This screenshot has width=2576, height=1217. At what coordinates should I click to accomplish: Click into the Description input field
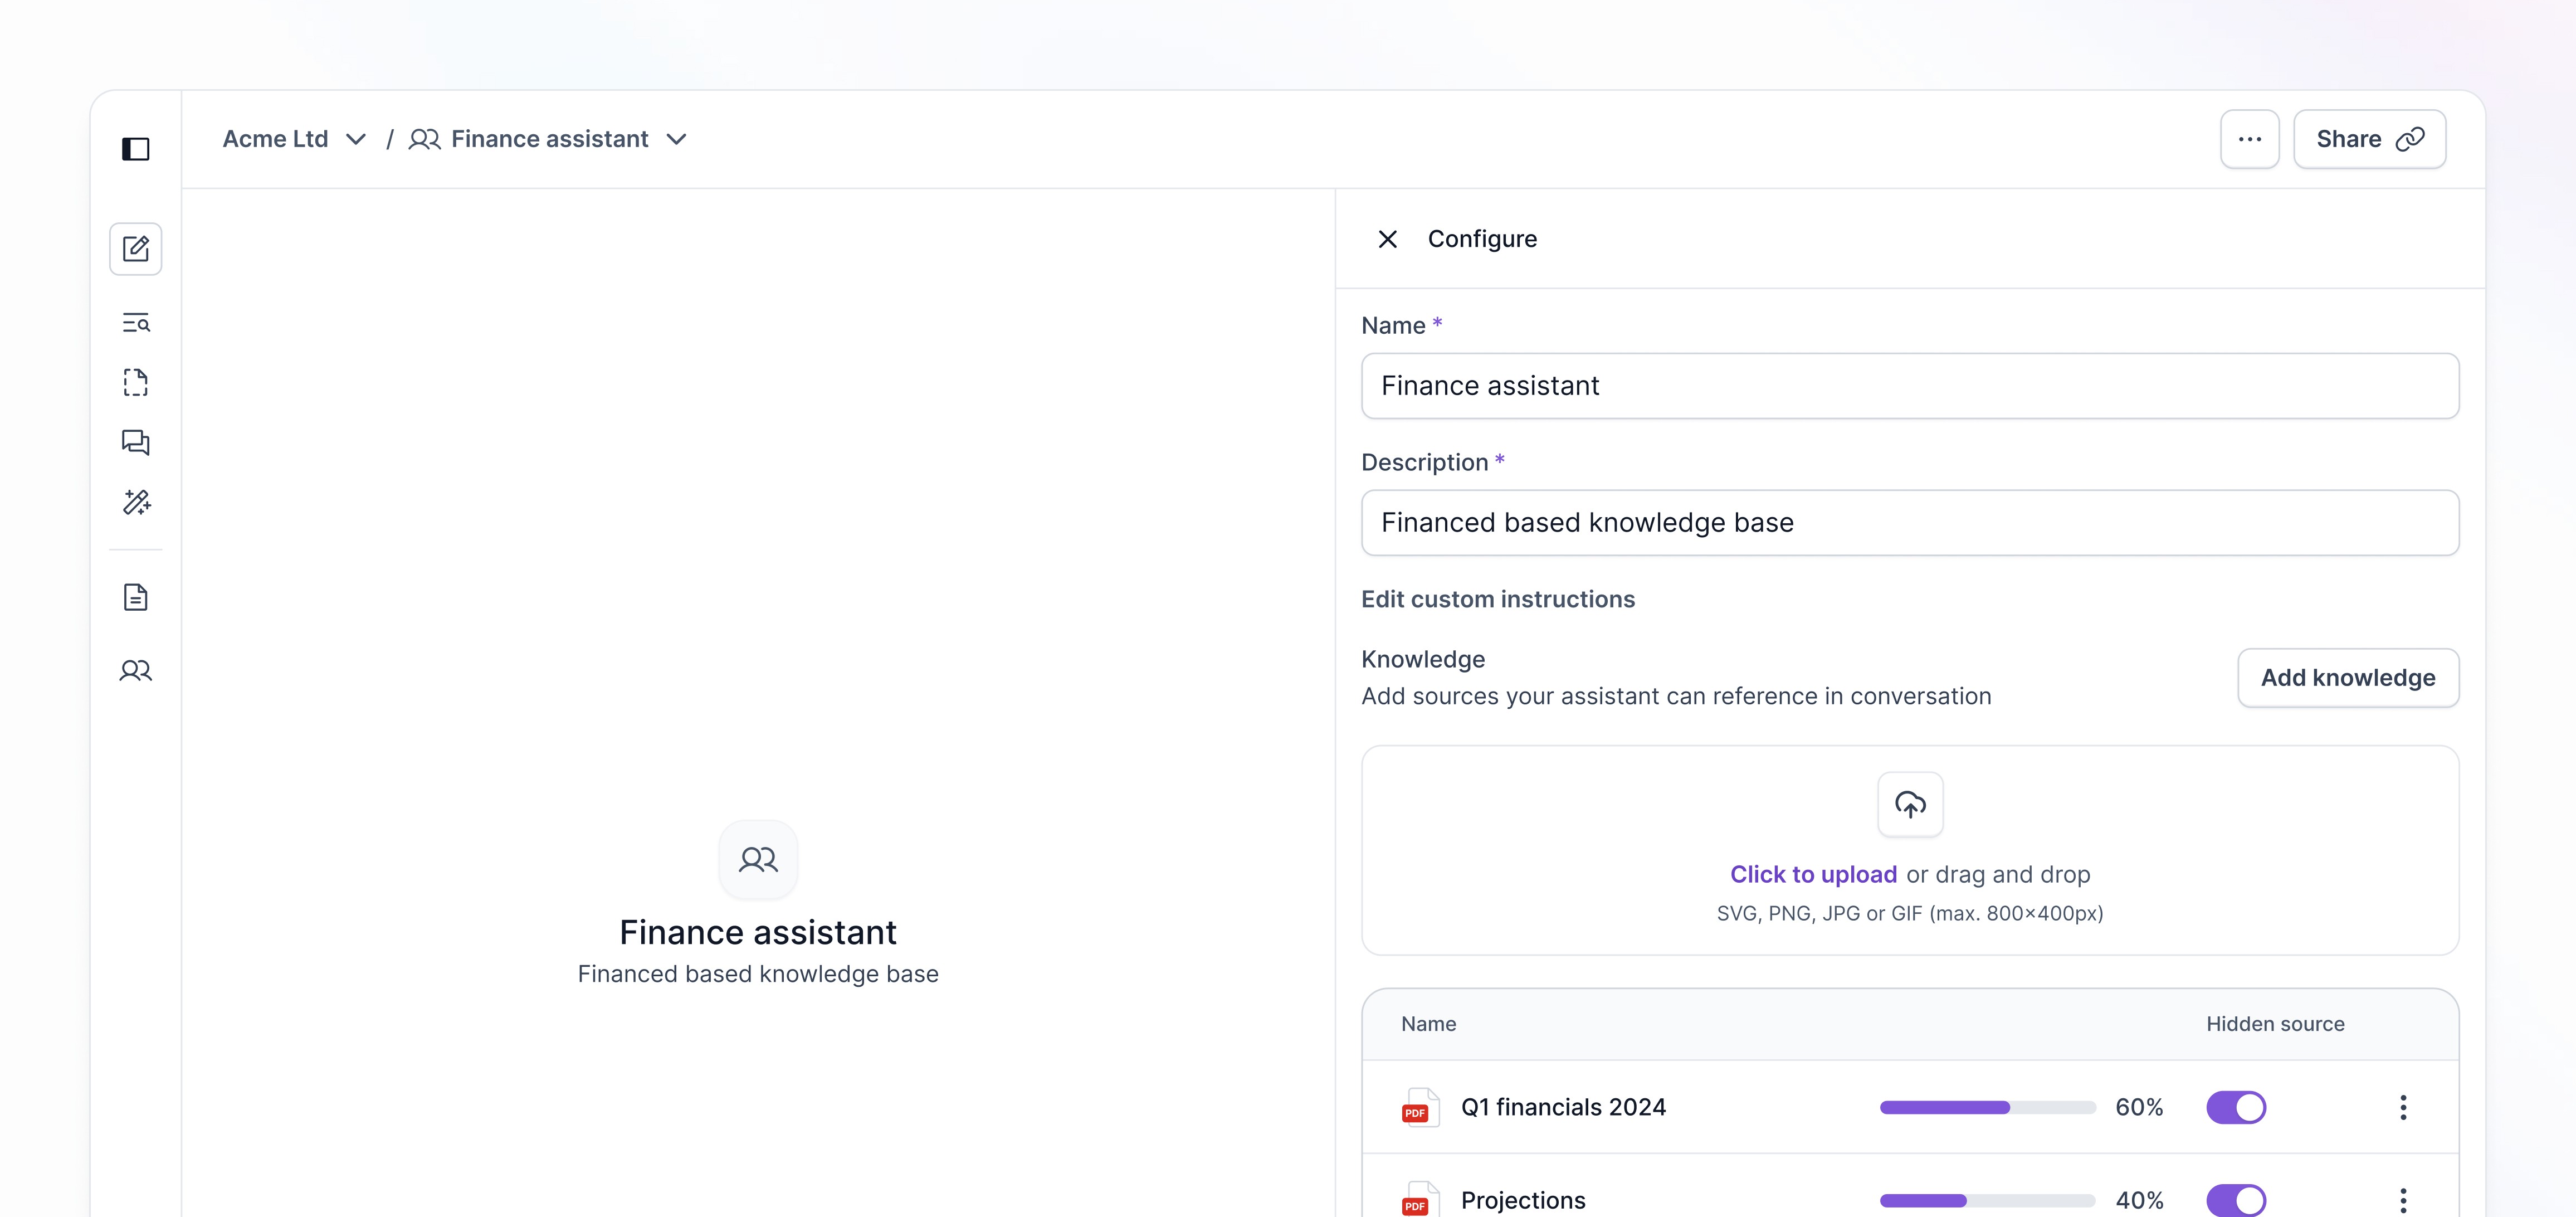point(1909,523)
